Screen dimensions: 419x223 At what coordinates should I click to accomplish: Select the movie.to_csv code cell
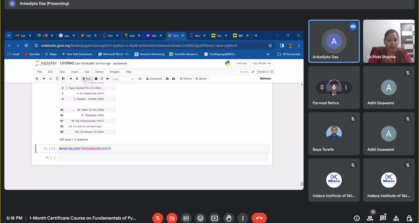(x=163, y=149)
